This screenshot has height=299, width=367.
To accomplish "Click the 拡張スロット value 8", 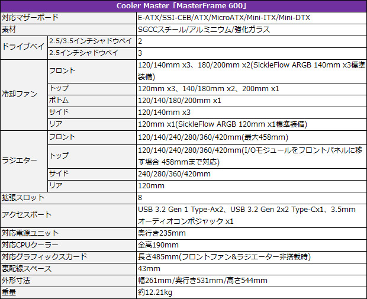I will (x=252, y=198).
